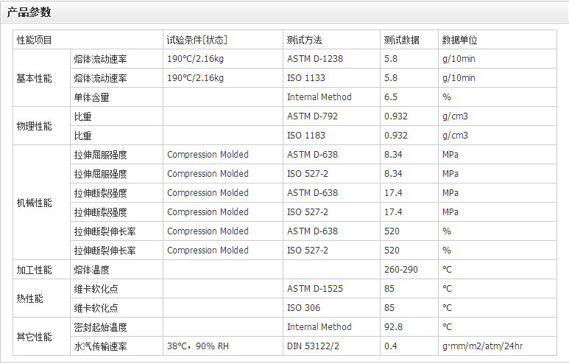Select the 测试方法 column header
The width and height of the screenshot is (569, 364).
pos(305,40)
